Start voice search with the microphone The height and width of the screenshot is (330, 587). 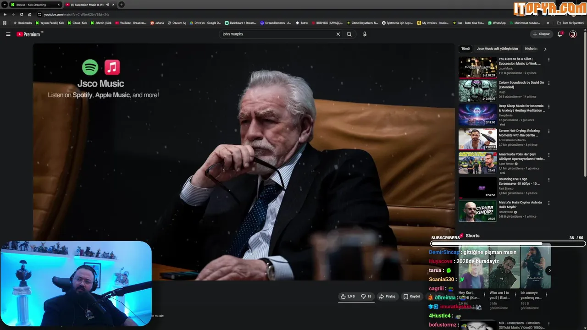pyautogui.click(x=365, y=34)
